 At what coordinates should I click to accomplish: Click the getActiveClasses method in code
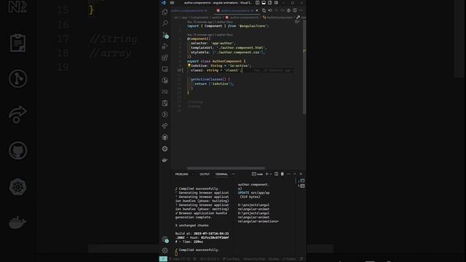click(208, 79)
